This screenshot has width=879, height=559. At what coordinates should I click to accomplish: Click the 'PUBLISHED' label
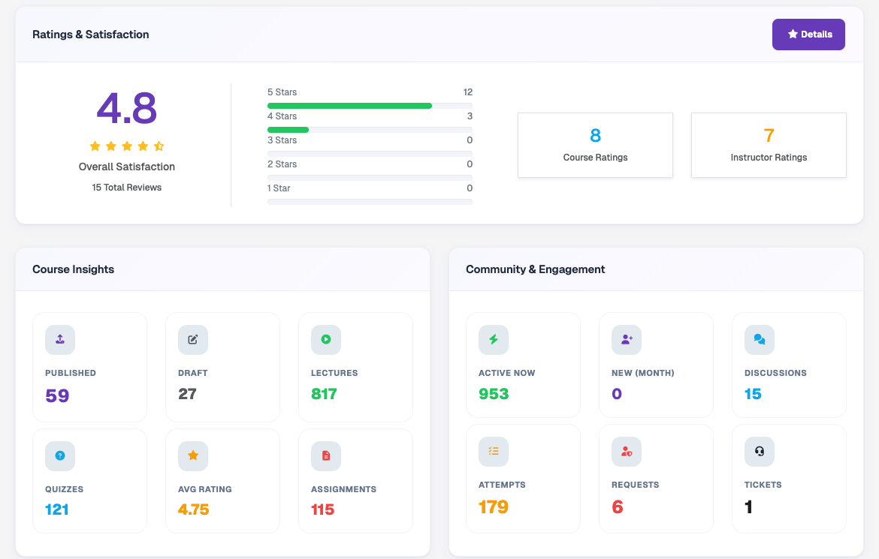tap(71, 373)
